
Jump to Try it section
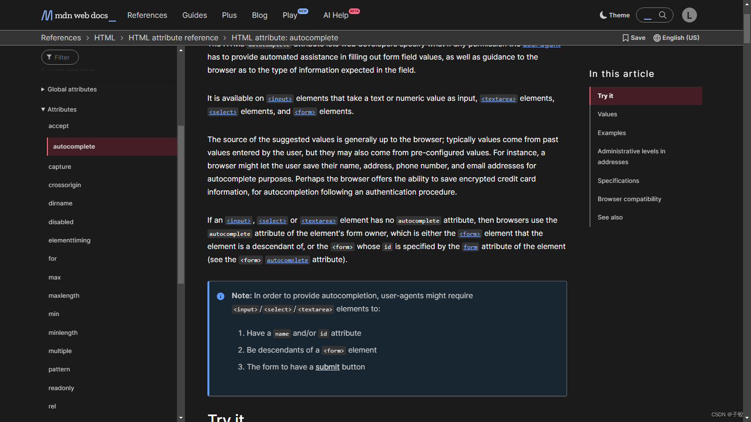tap(646, 96)
